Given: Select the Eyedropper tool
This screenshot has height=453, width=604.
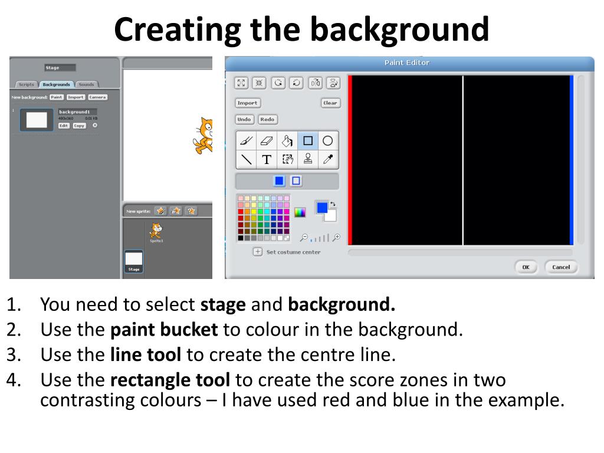Looking at the screenshot, I should tap(328, 159).
